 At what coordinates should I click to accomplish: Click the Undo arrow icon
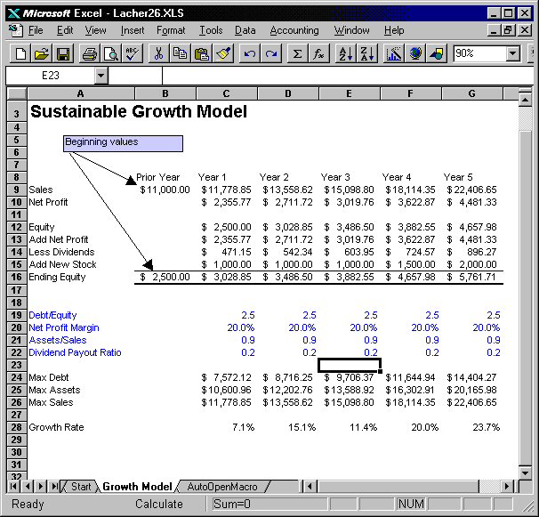[250, 53]
